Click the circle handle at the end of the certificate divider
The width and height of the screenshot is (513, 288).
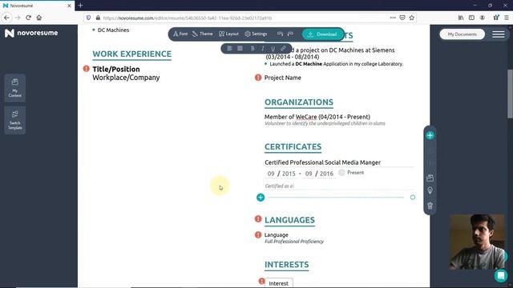(413, 198)
